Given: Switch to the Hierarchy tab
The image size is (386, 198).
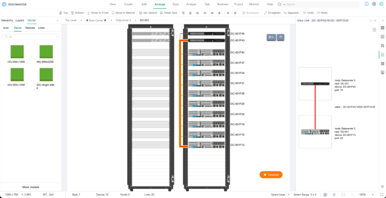Looking at the screenshot, I should (7, 21).
